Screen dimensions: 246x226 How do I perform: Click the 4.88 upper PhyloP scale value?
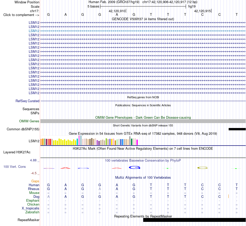click(x=33, y=160)
